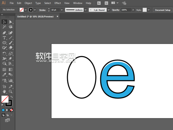Open the View menu

(67, 3)
